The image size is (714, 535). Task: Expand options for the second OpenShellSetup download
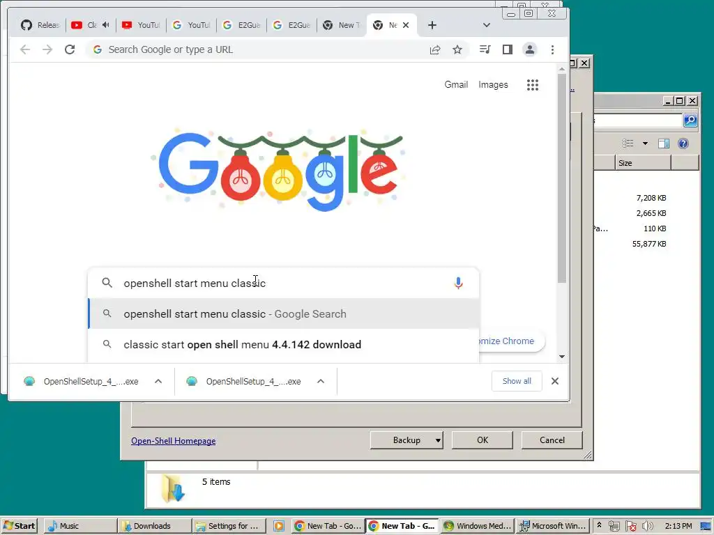[x=321, y=381]
